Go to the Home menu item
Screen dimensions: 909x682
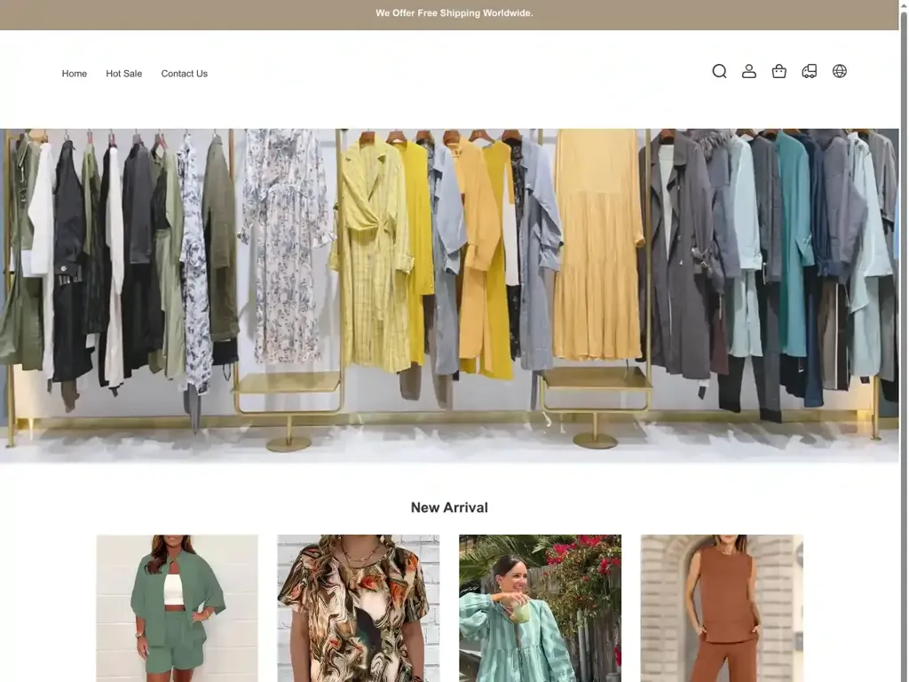pos(75,74)
